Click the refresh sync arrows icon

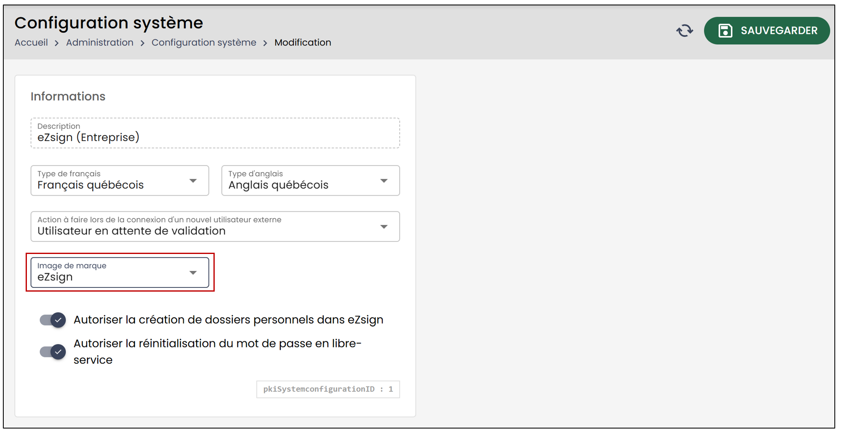(685, 31)
